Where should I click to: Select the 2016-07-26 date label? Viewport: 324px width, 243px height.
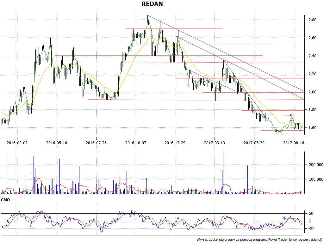click(x=96, y=143)
